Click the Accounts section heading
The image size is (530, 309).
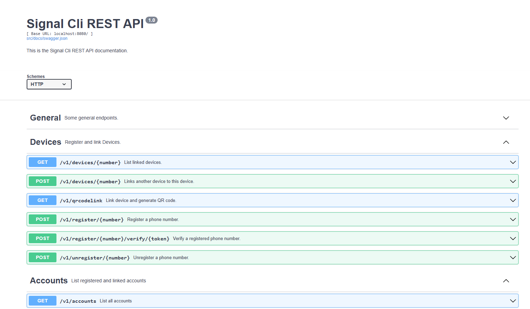49,281
